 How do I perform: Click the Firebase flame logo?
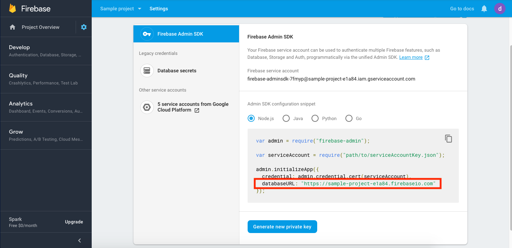pos(12,8)
